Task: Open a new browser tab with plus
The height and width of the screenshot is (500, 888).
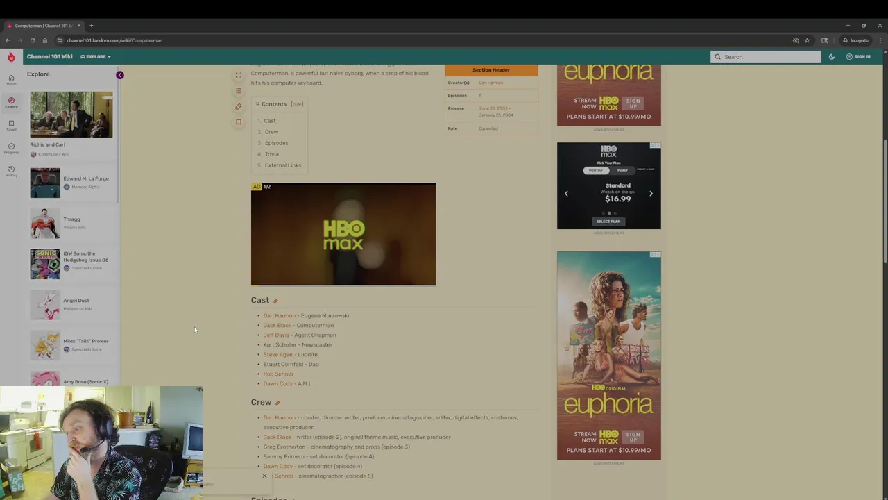Action: coord(91,26)
